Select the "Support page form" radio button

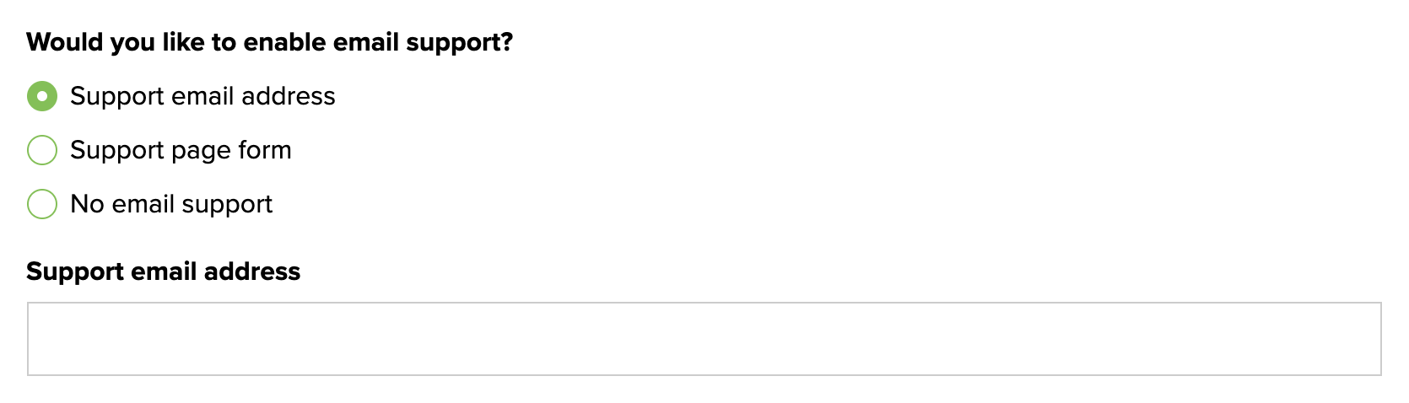pos(42,150)
